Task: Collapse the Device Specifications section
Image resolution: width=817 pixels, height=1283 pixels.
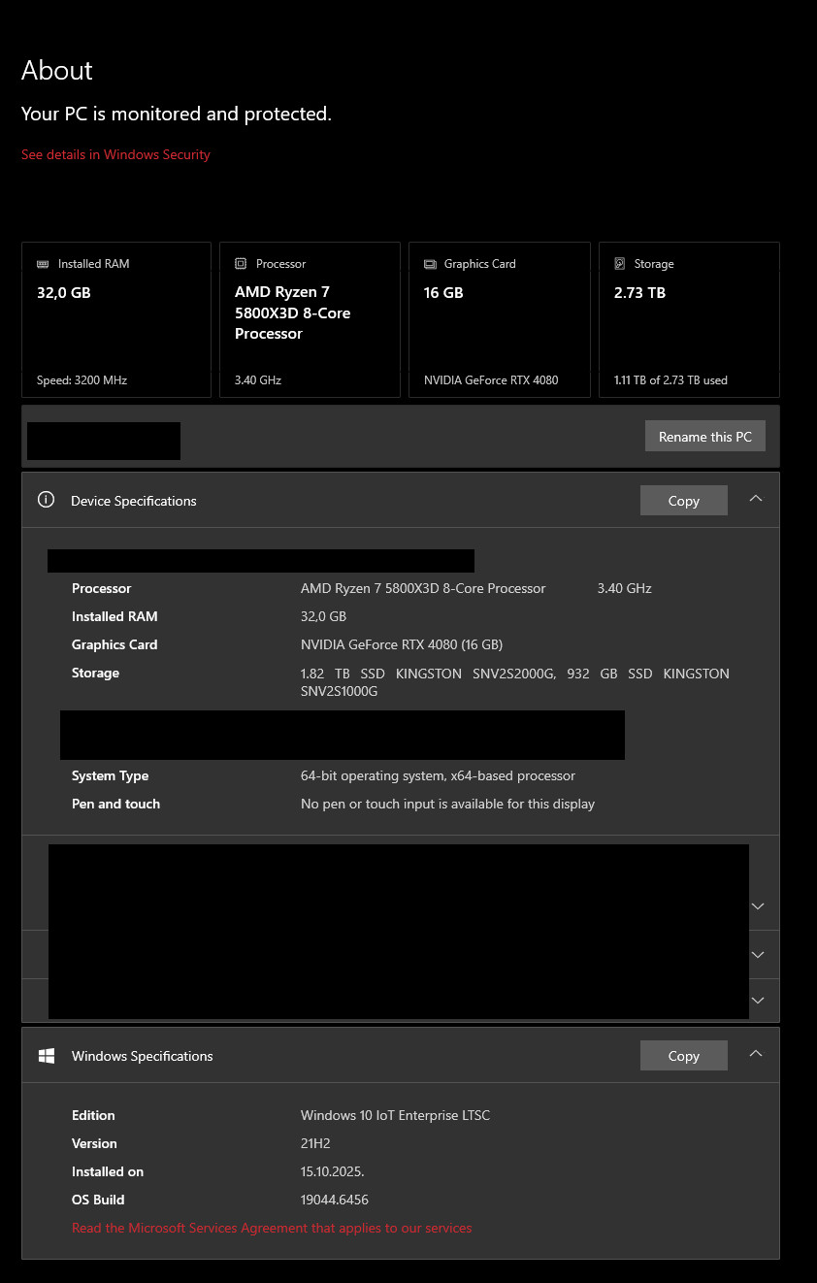Action: (x=756, y=499)
